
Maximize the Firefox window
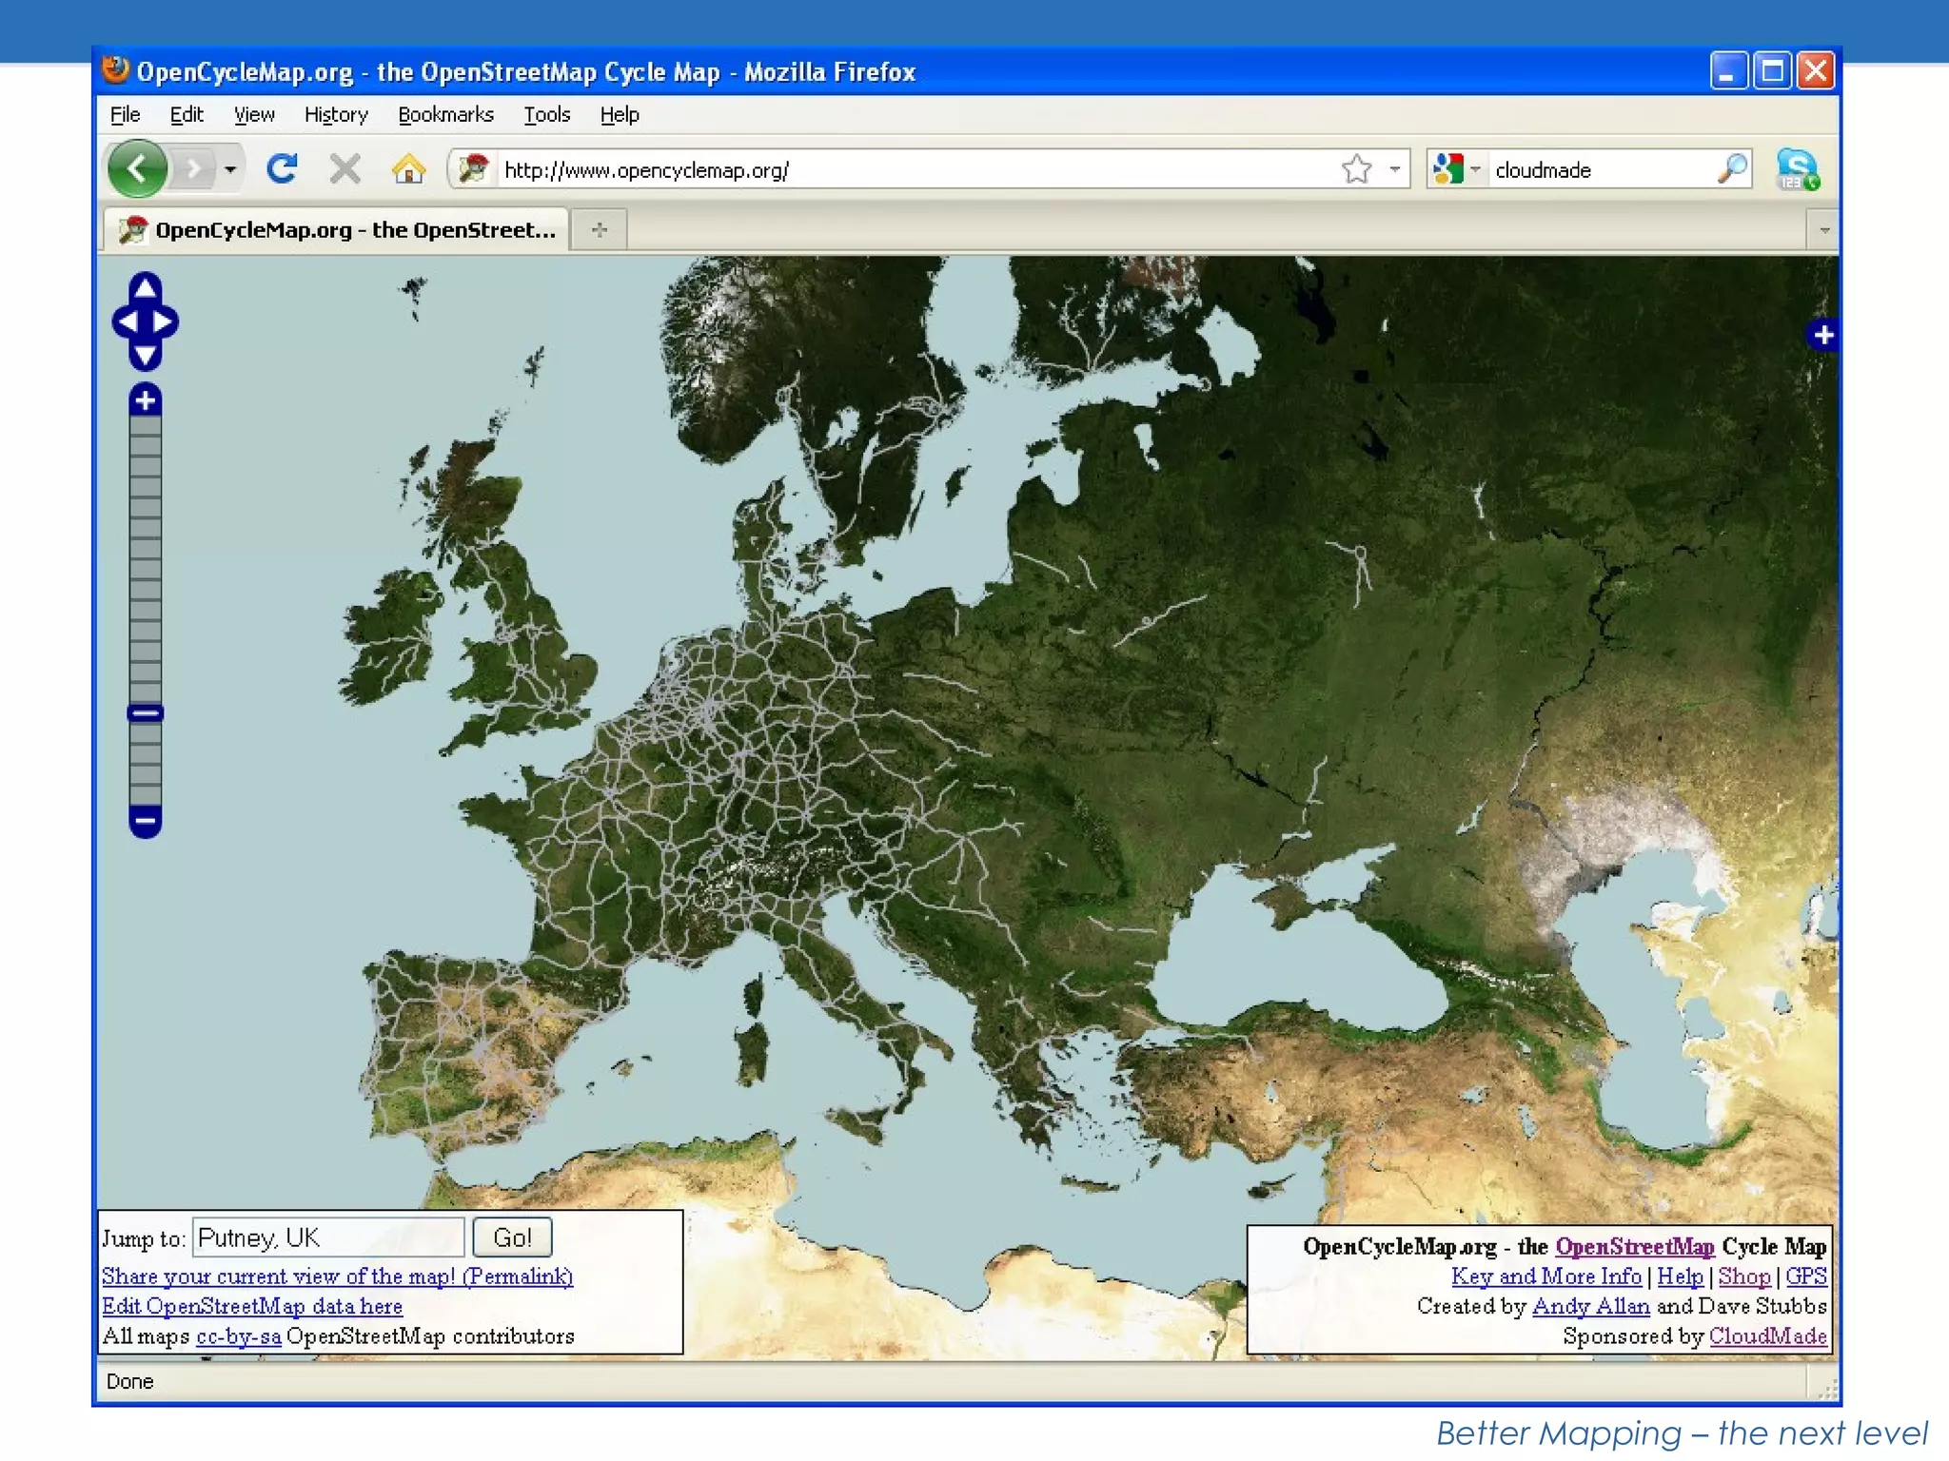[x=1773, y=71]
